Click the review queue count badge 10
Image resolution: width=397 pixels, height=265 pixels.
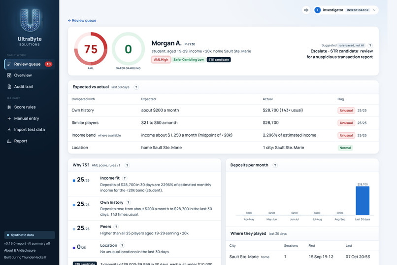click(x=48, y=64)
